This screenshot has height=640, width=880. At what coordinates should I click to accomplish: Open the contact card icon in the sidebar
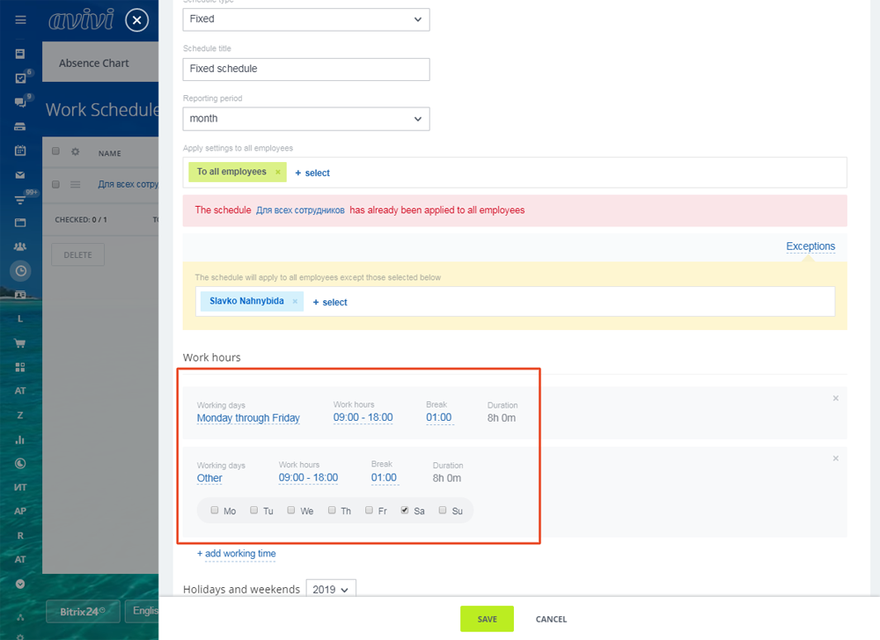coord(20,295)
